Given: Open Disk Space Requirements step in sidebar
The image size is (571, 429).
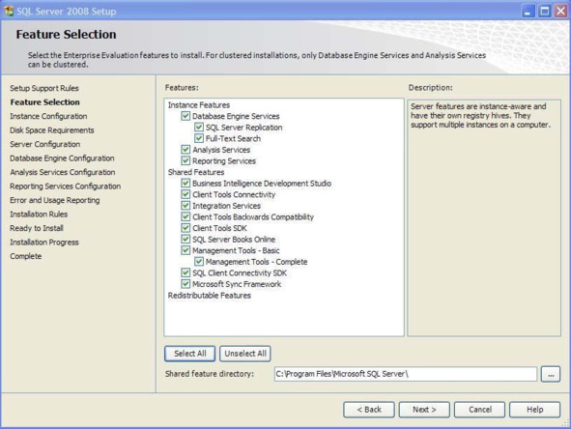Looking at the screenshot, I should 52,130.
